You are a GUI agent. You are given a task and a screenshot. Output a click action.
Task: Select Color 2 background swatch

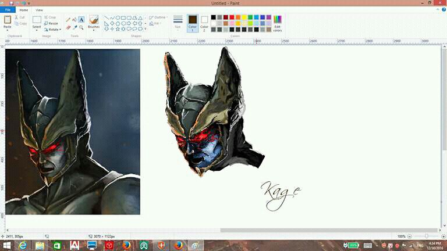pyautogui.click(x=204, y=23)
